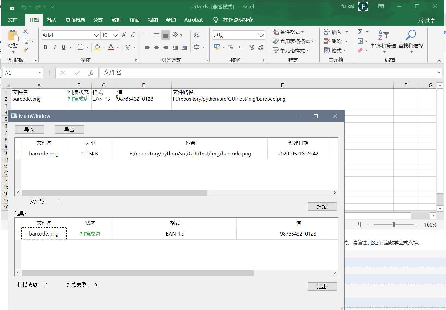Toggle Bold formatting
Image resolution: width=446 pixels, height=310 pixels.
click(x=46, y=47)
